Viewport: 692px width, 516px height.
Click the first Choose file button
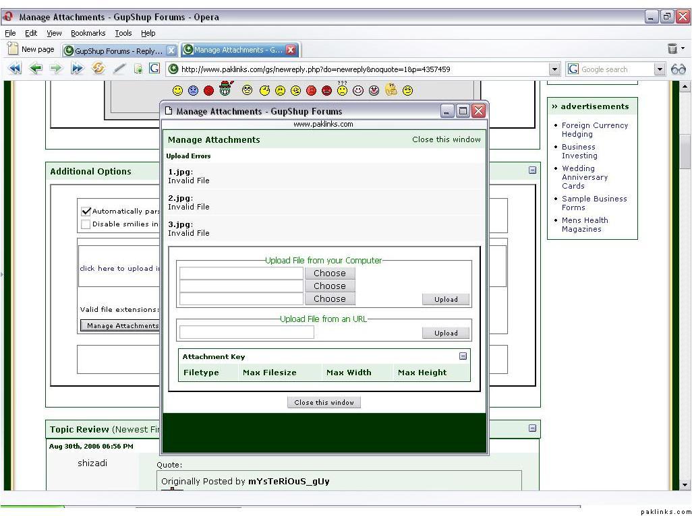pyautogui.click(x=329, y=273)
